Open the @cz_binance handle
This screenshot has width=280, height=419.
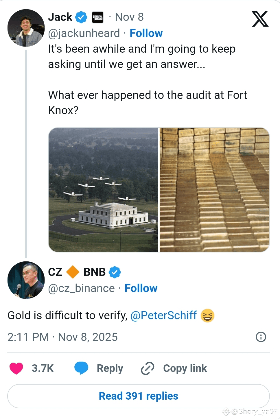(x=81, y=288)
